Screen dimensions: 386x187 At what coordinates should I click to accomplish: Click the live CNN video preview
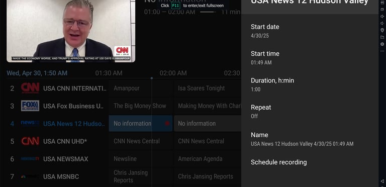[71, 31]
